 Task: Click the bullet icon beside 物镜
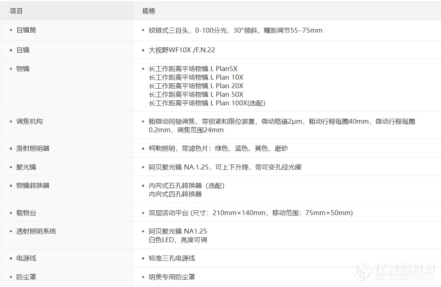(10, 69)
